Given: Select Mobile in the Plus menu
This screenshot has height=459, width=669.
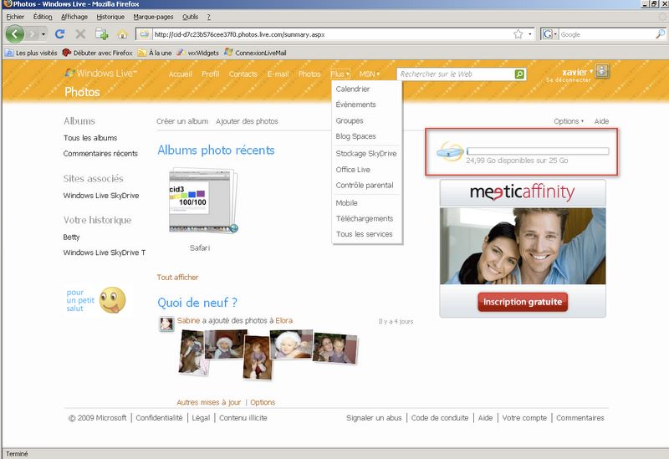Looking at the screenshot, I should coord(346,203).
